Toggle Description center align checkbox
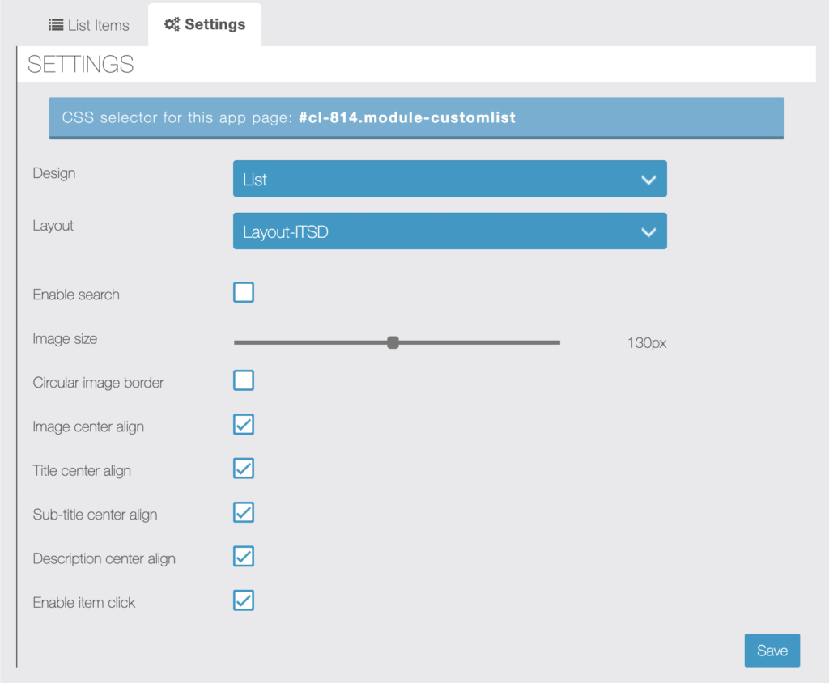 [x=244, y=556]
